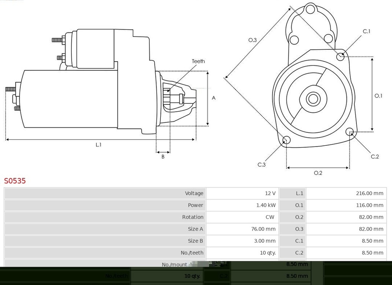Select the B dimension label below the pinion
This screenshot has width=392, height=285.
coord(163,156)
